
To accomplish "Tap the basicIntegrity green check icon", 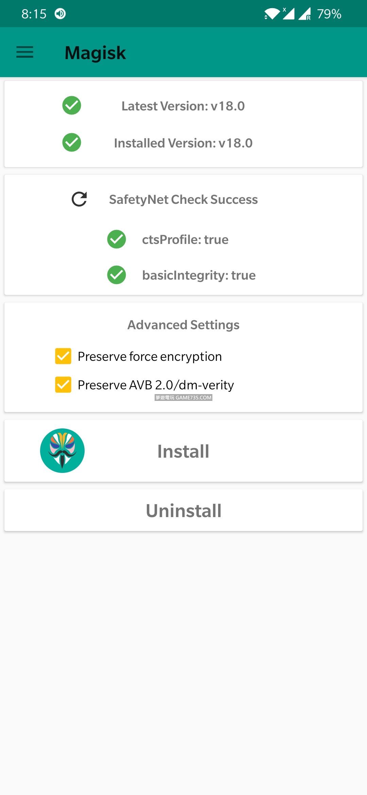I will 117,275.
